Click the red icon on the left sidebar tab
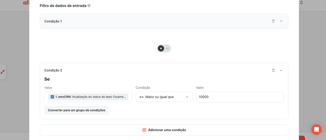This screenshot has height=140, width=326. [x=2, y=72]
